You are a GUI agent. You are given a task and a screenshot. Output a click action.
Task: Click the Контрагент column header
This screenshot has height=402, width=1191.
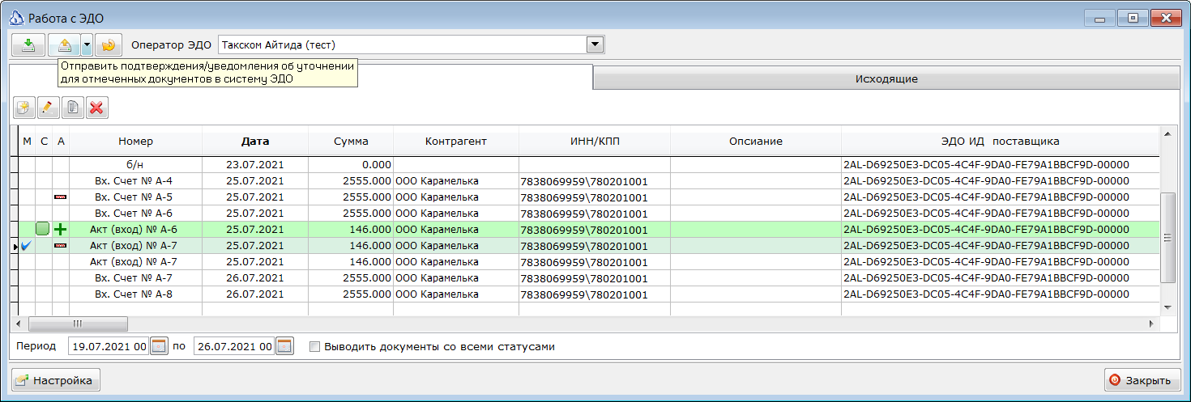(x=456, y=141)
